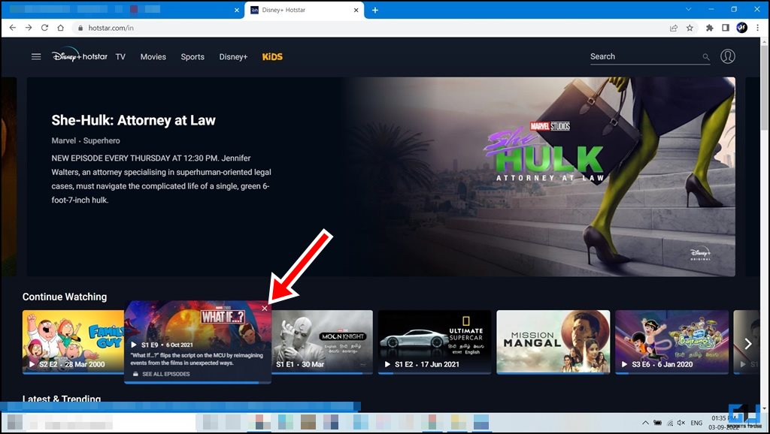Open the Movies section
Viewport: 770px width, 434px height.
(153, 57)
